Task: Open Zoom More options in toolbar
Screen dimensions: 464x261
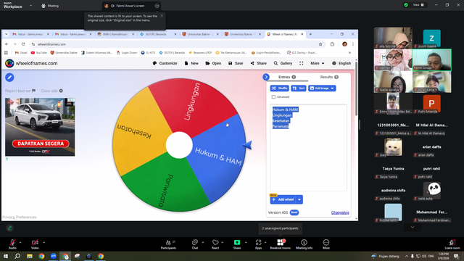Action: tap(326, 244)
